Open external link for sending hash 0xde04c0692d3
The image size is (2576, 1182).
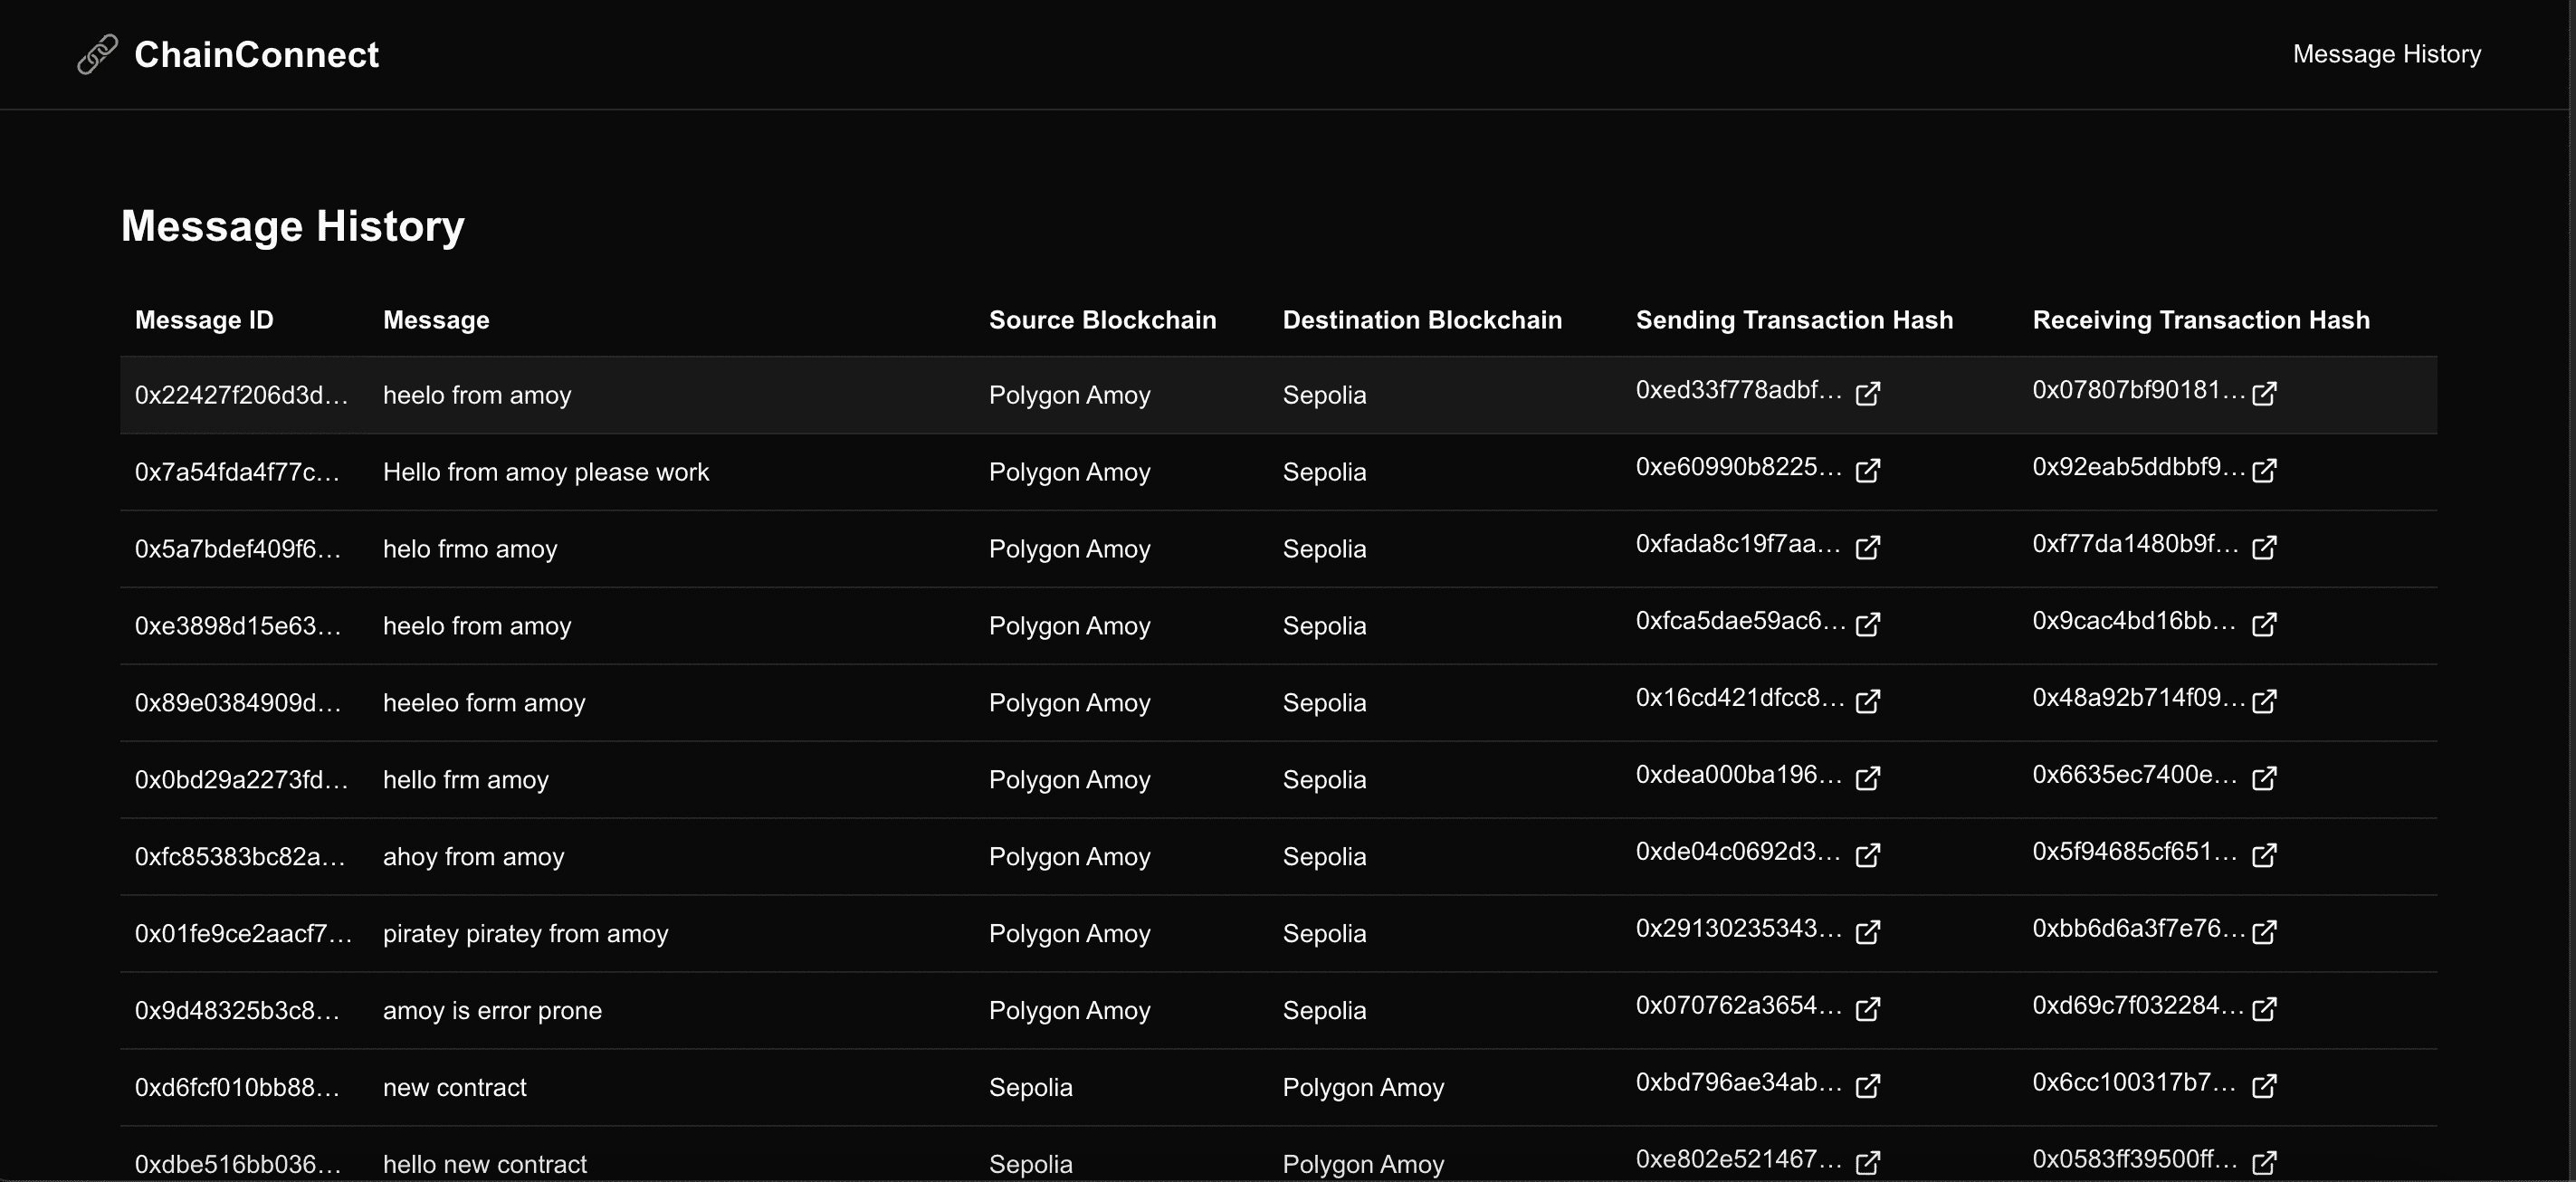coord(1867,855)
